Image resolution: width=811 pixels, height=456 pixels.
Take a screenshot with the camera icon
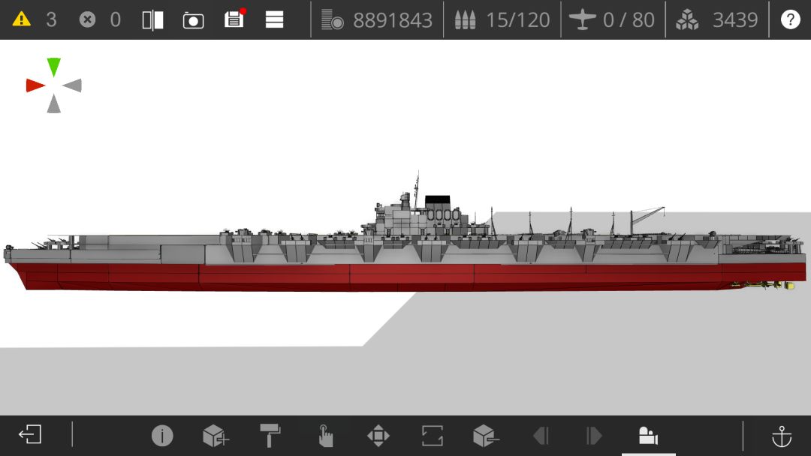194,21
